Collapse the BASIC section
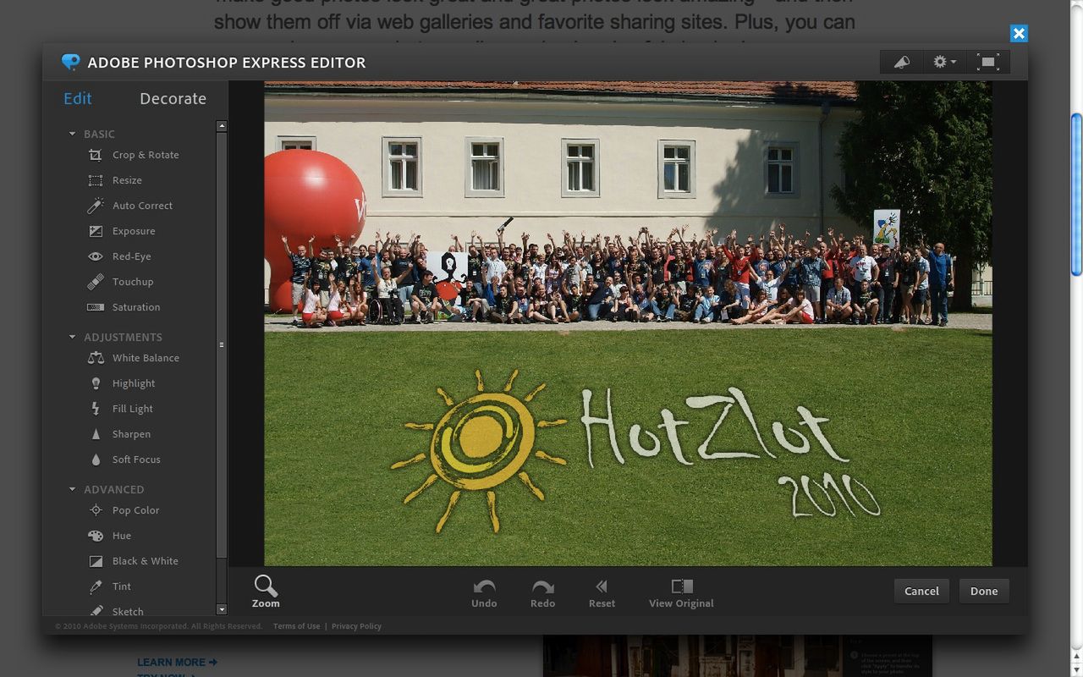Screen dimensions: 1083x677 coord(72,134)
